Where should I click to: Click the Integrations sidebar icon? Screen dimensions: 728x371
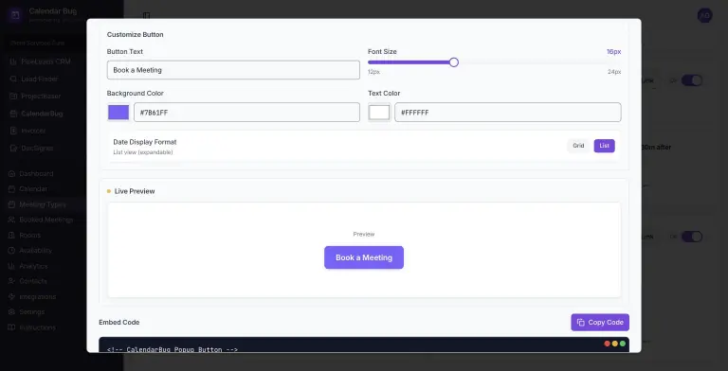pyautogui.click(x=11, y=297)
